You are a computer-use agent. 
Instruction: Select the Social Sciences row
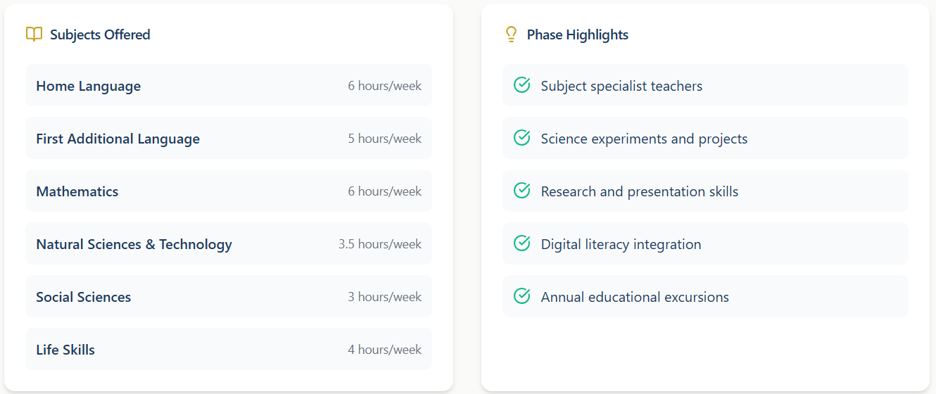tap(229, 297)
